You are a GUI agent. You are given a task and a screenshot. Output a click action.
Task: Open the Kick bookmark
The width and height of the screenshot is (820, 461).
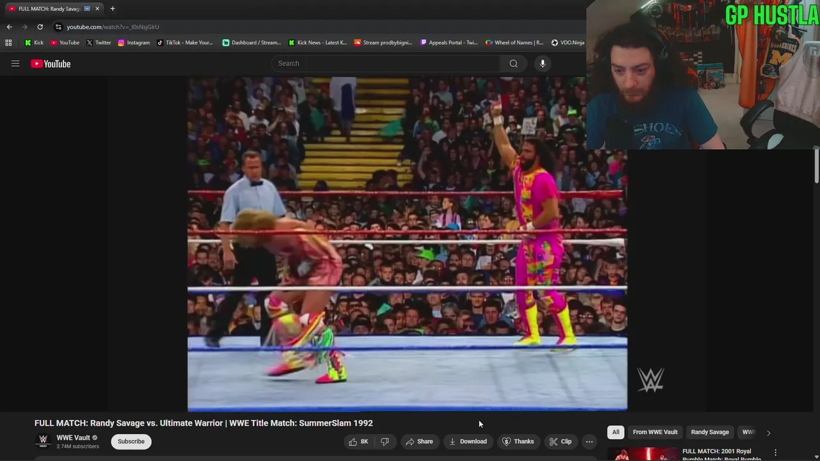[34, 43]
